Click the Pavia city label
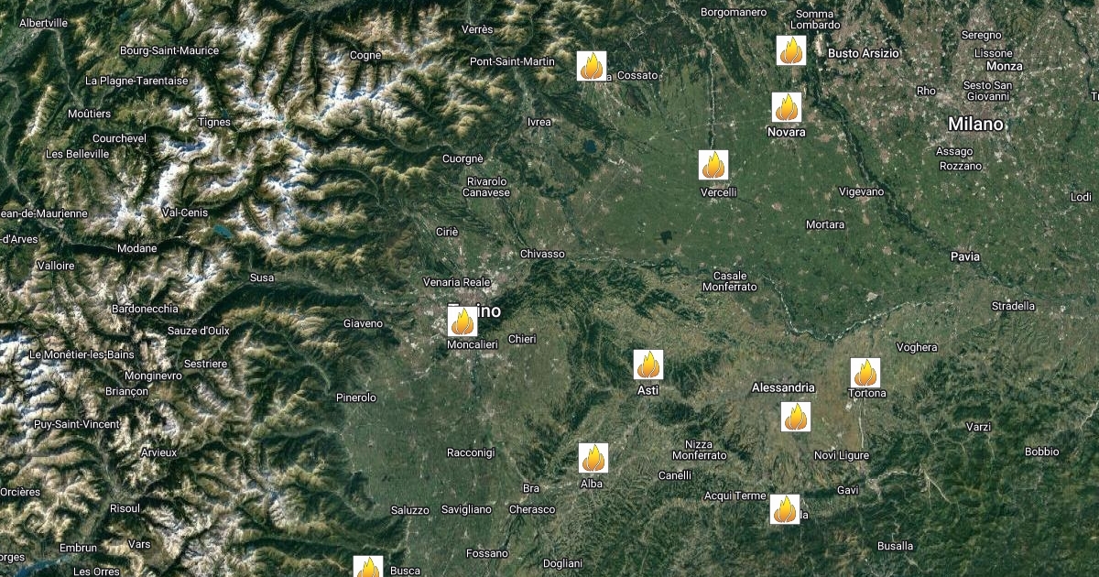The height and width of the screenshot is (577, 1099). [965, 256]
